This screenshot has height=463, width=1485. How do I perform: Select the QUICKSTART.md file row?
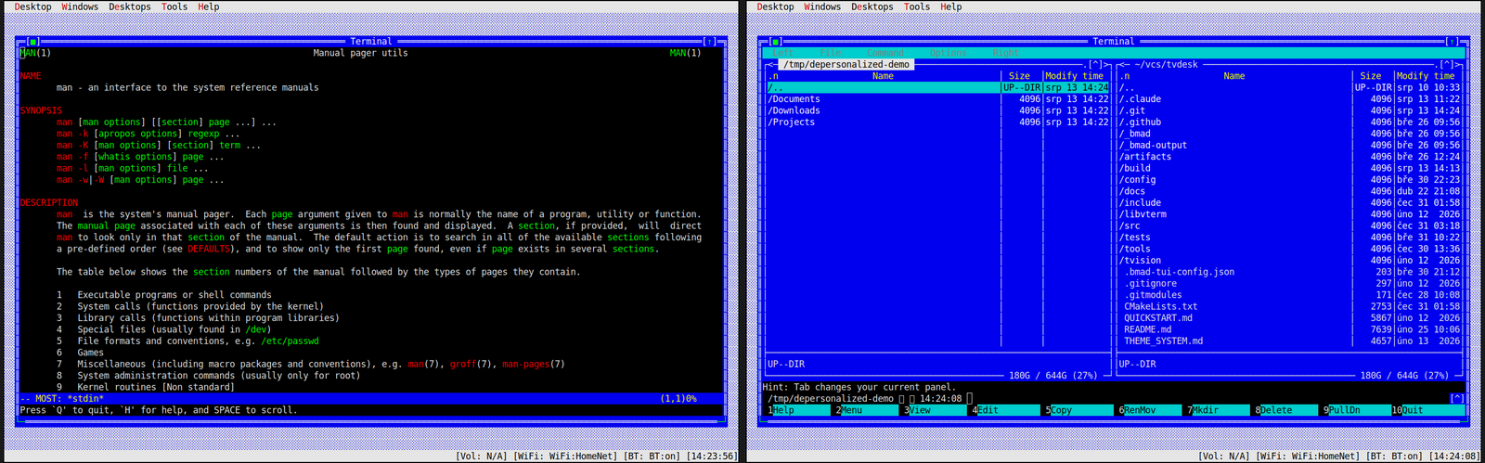click(1289, 318)
